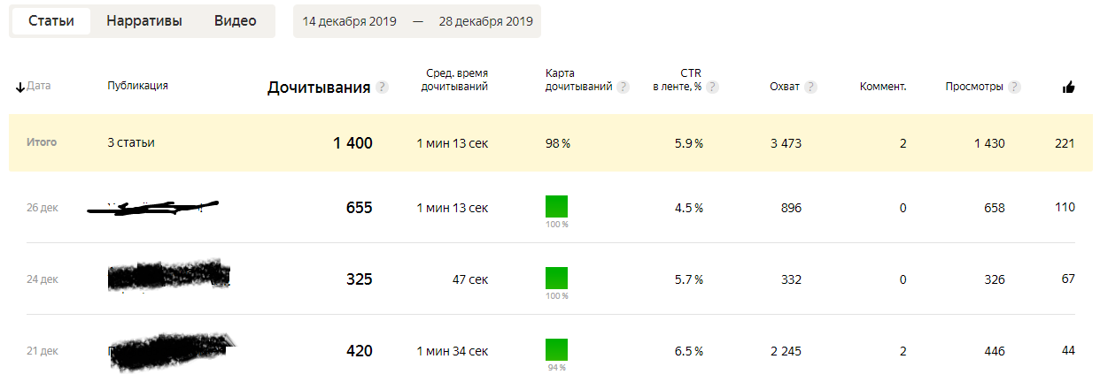Click the green 94 % read-map square

pos(556,349)
